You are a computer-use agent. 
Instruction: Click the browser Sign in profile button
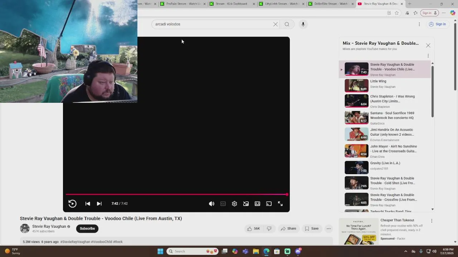(x=429, y=13)
